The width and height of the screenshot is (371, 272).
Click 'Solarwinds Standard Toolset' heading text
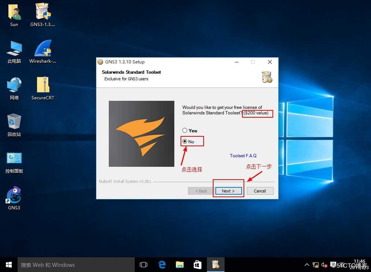pos(131,72)
